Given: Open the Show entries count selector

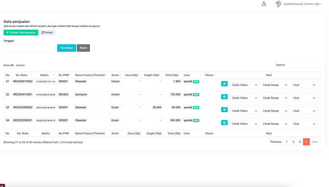Looking at the screenshot, I should [x=13, y=65].
